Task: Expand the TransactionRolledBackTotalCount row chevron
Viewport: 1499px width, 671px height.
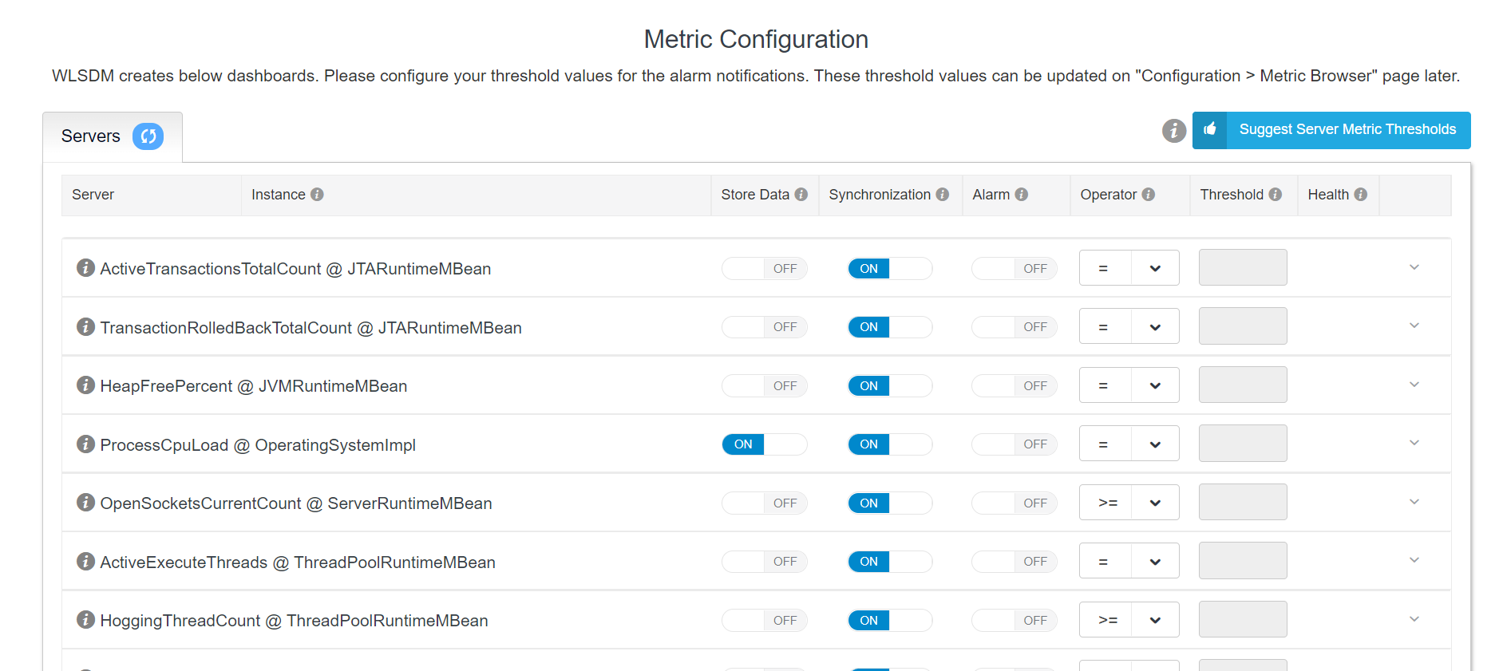Action: [x=1414, y=326]
